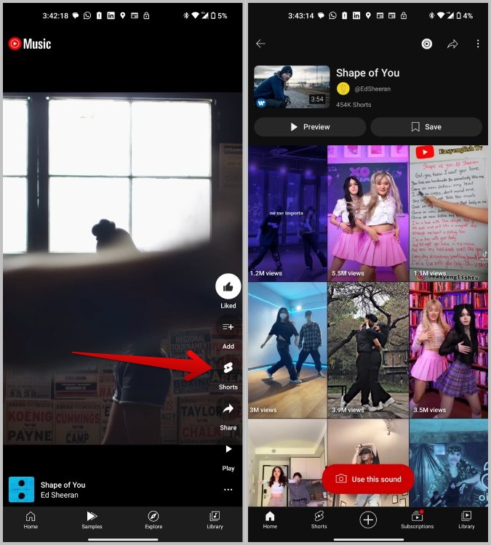Tap the Share arrow in YouTube Music

pyautogui.click(x=228, y=408)
